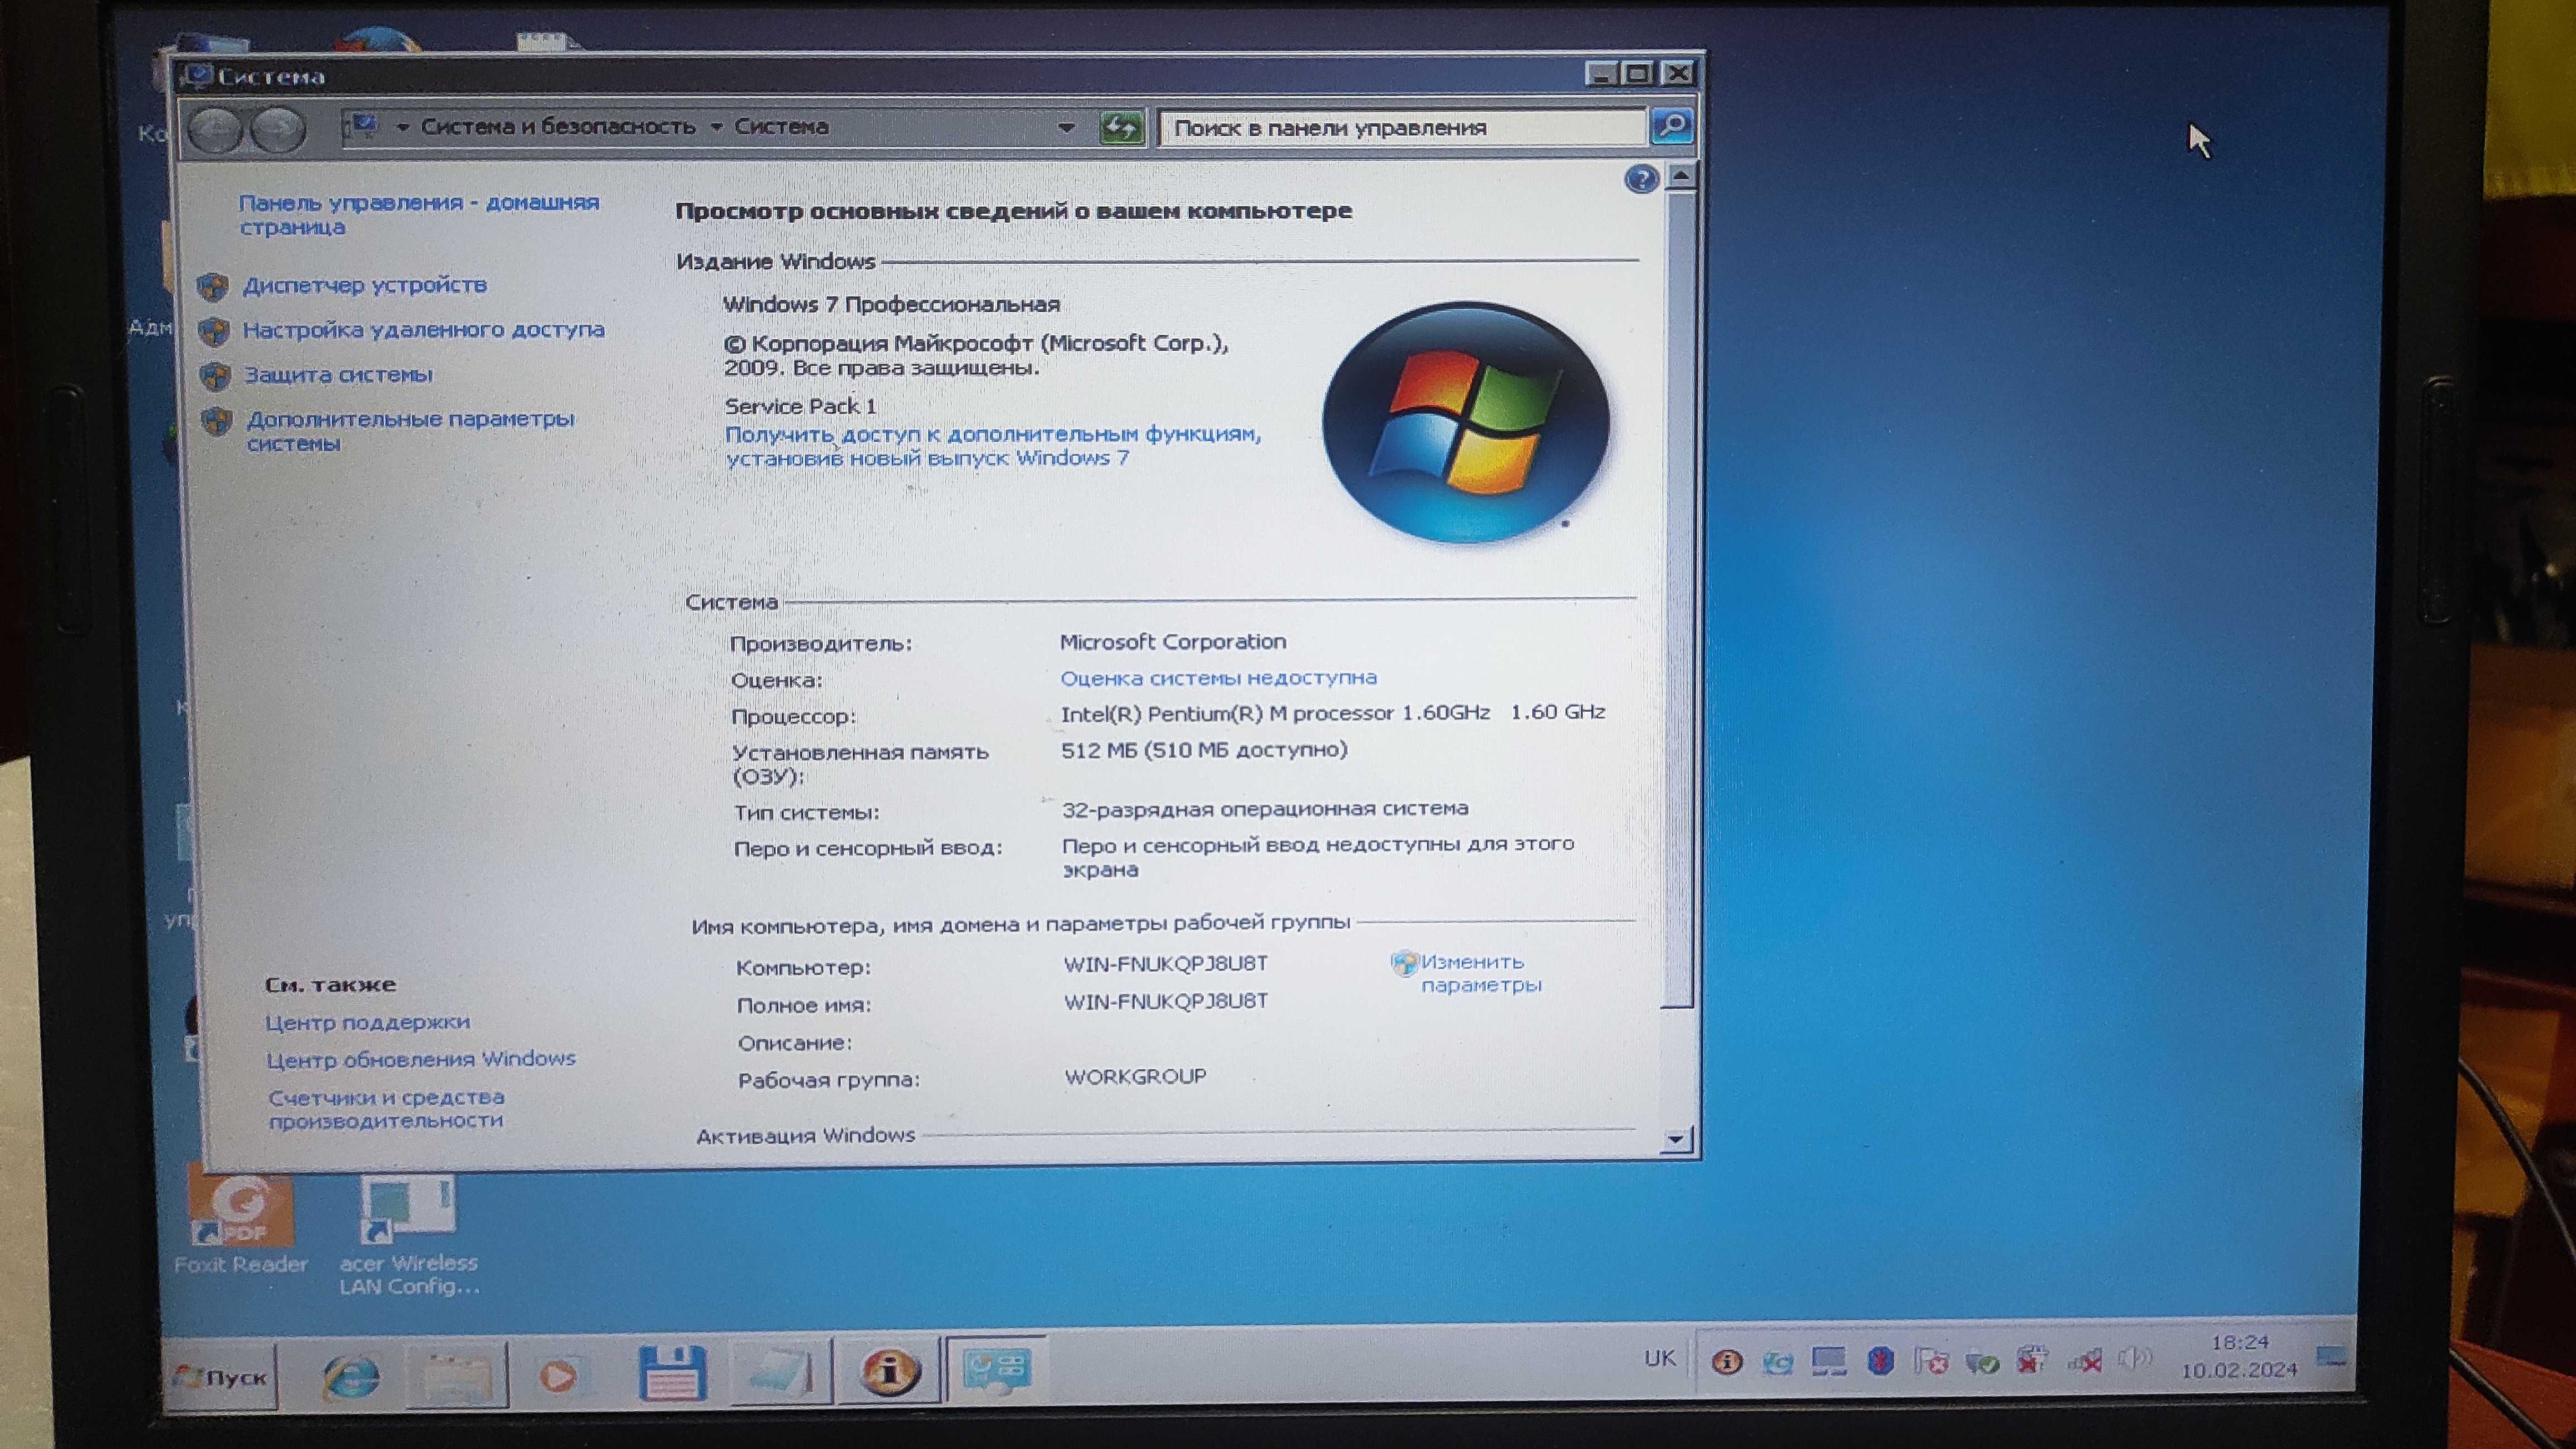The image size is (2576, 1449).
Task: Click the shield icon next to Изменить параметры
Action: click(1405, 963)
